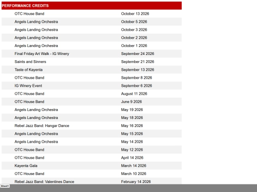
Task: Select OTC House Band beside March 10 2026
Action: [x=30, y=174]
